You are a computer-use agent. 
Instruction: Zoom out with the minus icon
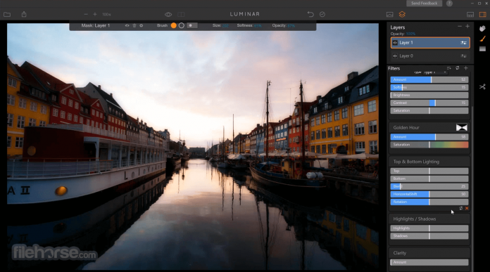(x=86, y=14)
